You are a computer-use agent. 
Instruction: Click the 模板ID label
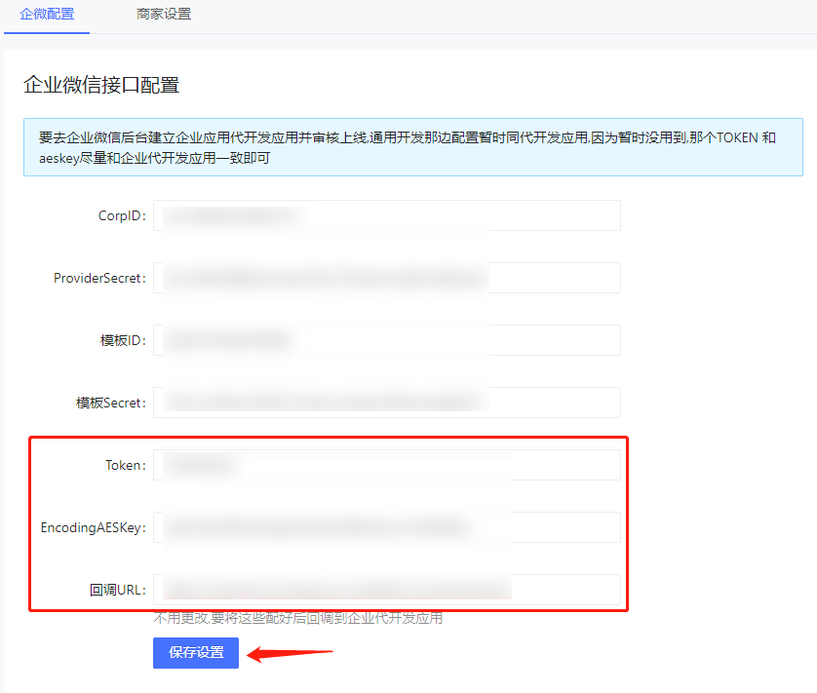(123, 341)
